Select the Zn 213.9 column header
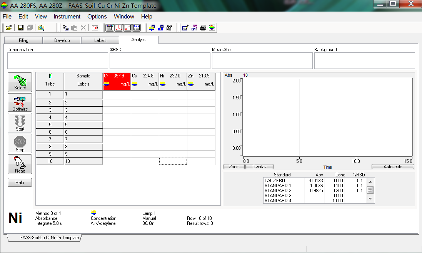The image size is (422, 253). tap(201, 80)
